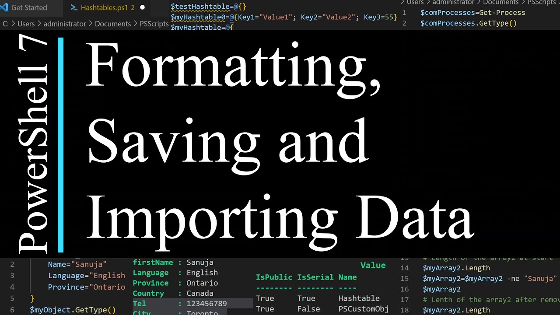Click the IsSerial column header
Viewport: 560px width, 315px height.
(315, 277)
